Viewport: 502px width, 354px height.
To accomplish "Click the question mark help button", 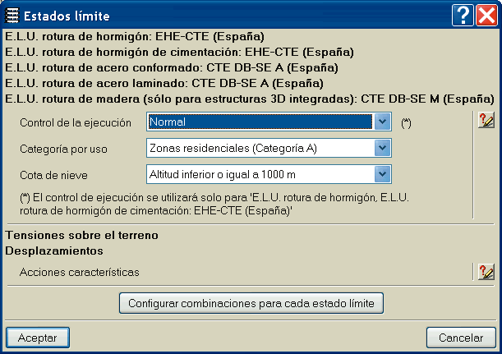I will (x=463, y=15).
